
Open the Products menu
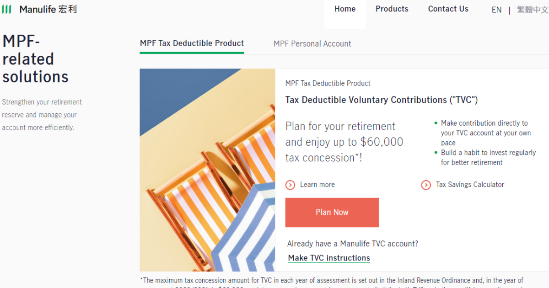(x=392, y=9)
